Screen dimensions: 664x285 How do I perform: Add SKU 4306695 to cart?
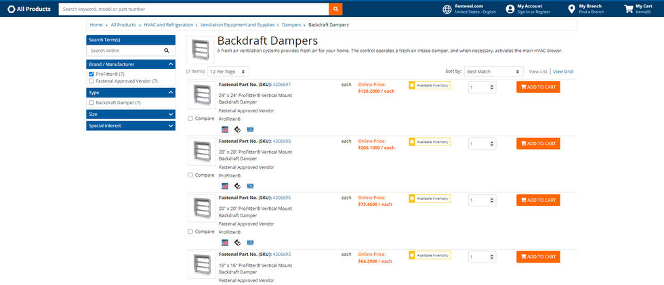click(x=538, y=200)
